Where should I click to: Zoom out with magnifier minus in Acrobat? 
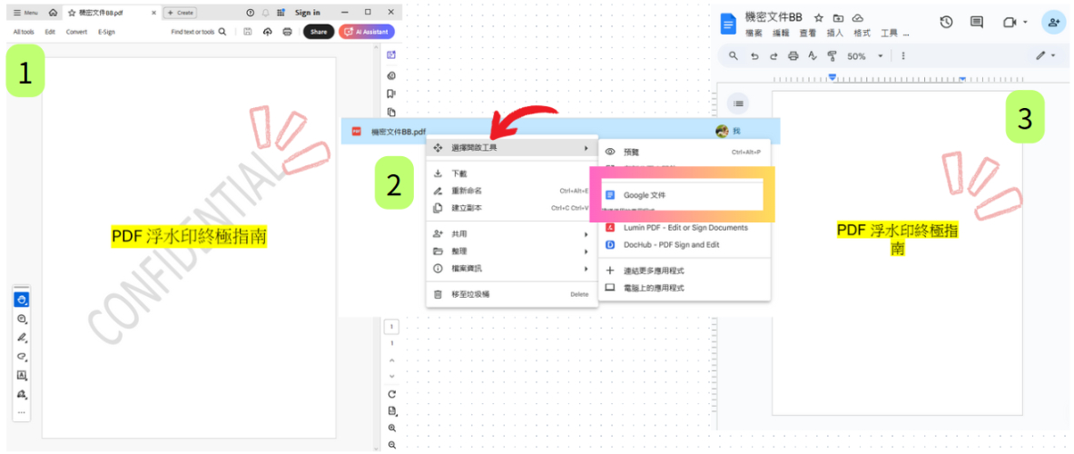click(x=392, y=444)
